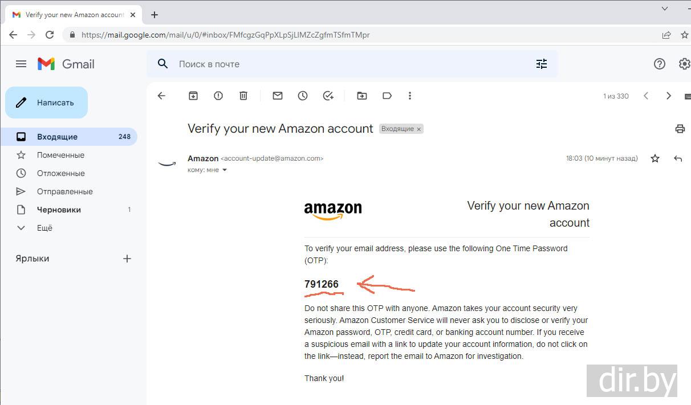Open the labels icon in the toolbar
The image size is (691, 405).
point(387,96)
